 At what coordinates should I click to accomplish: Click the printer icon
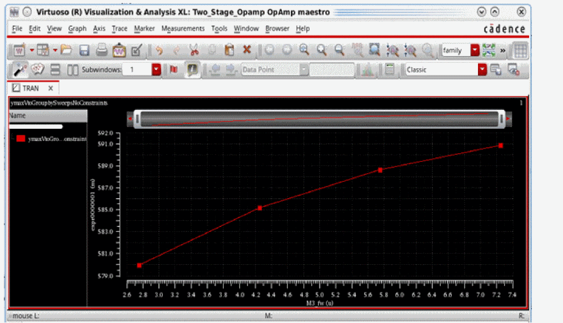point(102,50)
